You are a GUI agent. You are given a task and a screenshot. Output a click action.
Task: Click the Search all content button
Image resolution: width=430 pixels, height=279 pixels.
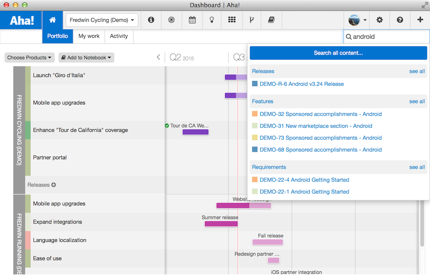(x=338, y=53)
